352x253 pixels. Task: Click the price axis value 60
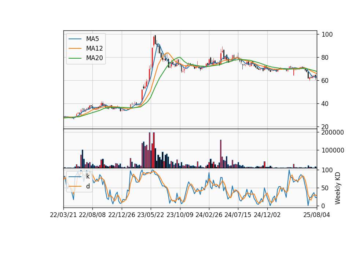pos(325,81)
